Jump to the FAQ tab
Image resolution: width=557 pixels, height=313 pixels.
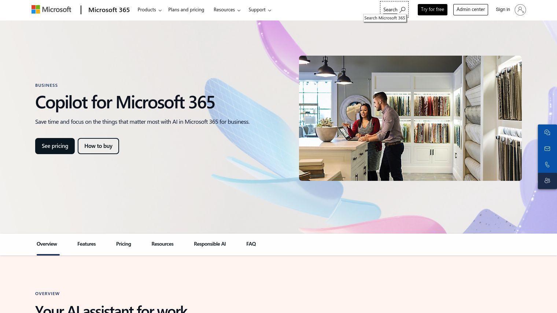(251, 244)
